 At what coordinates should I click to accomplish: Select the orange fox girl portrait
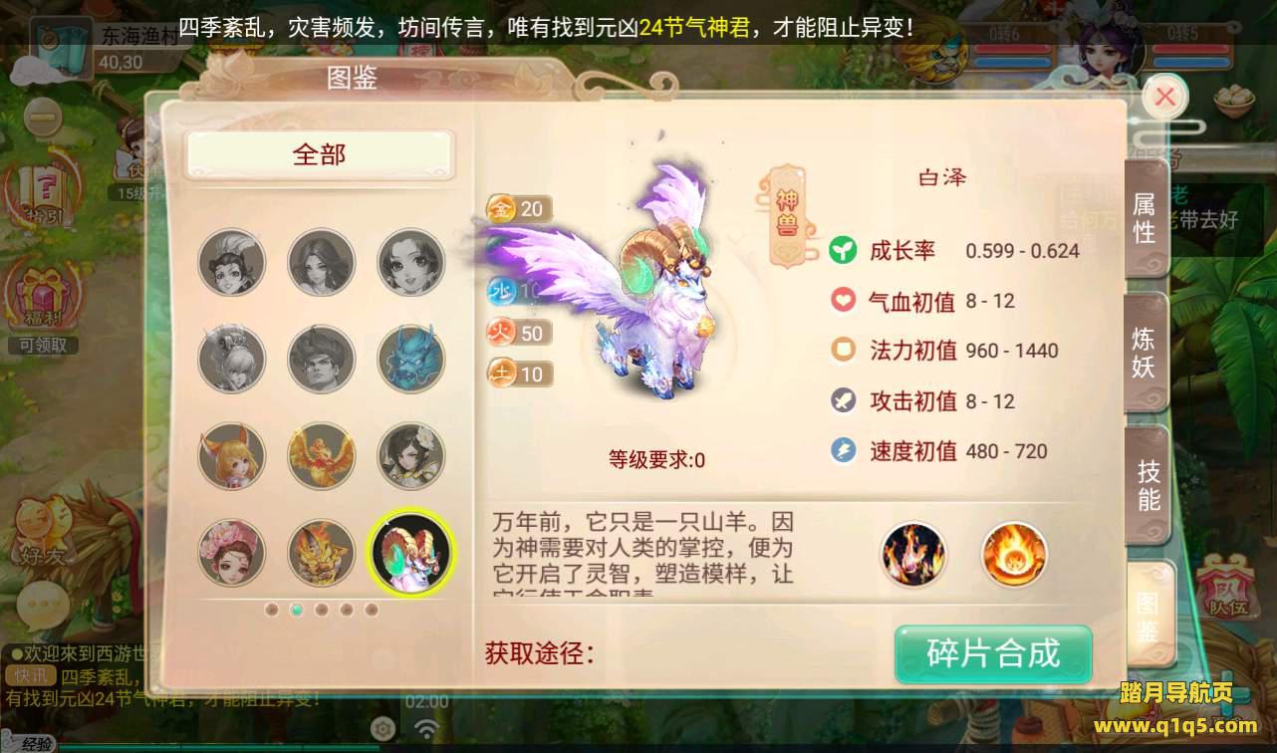tap(232, 455)
